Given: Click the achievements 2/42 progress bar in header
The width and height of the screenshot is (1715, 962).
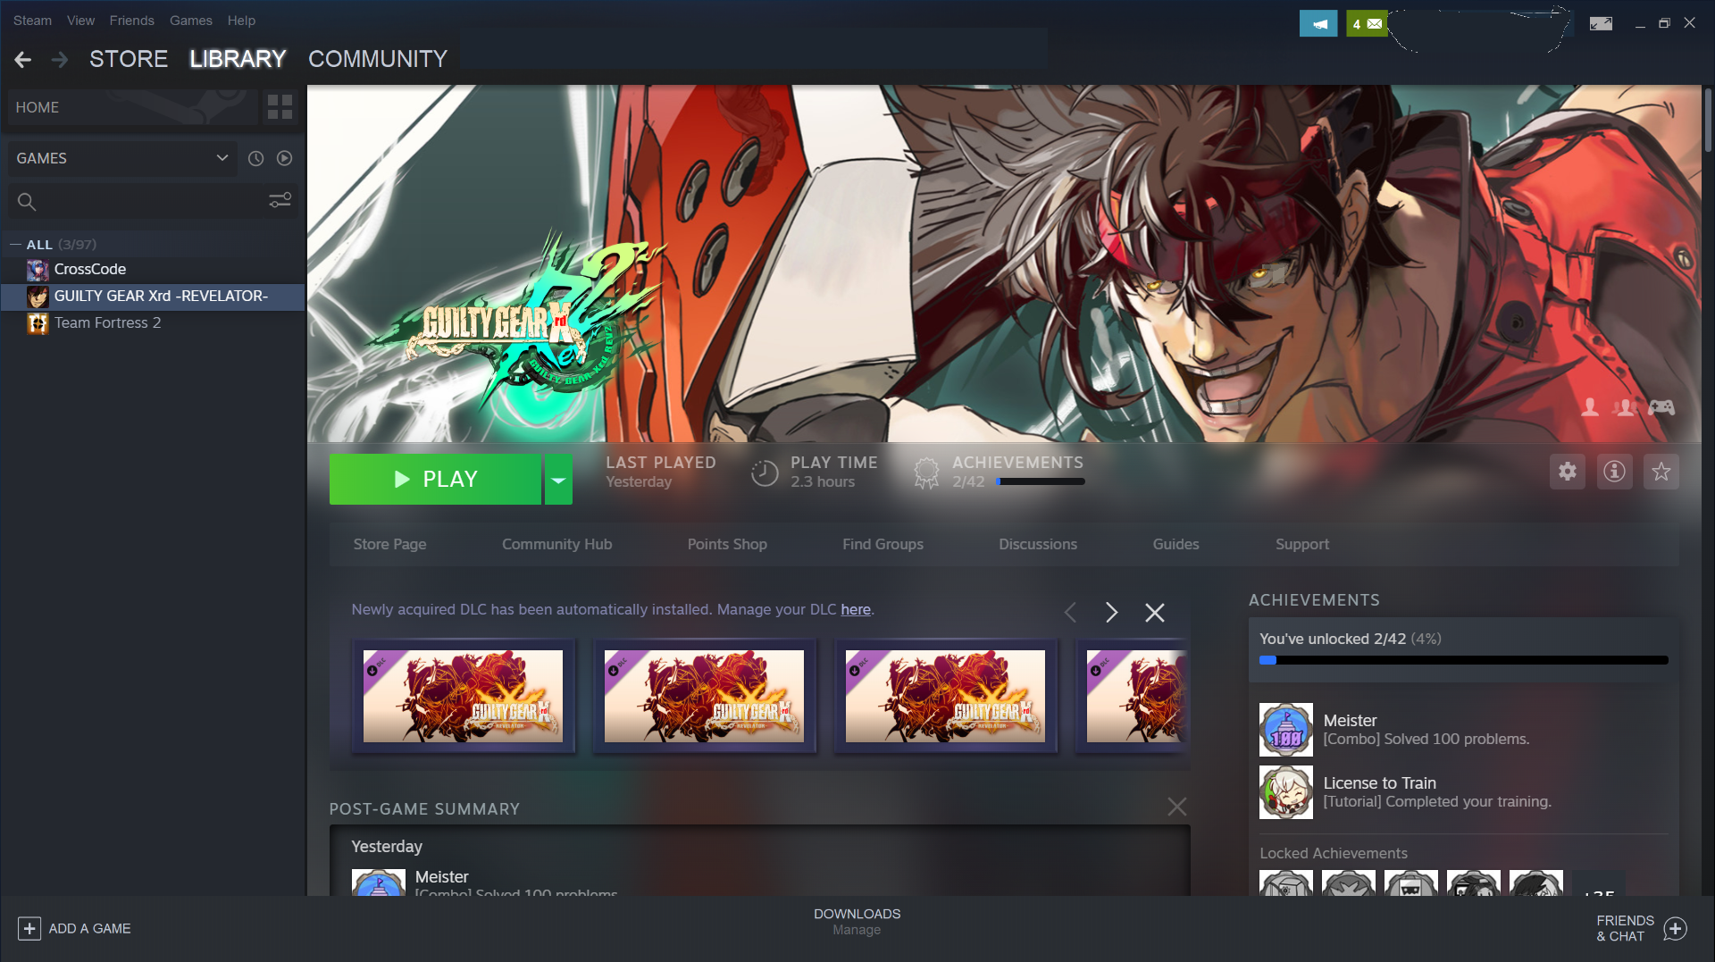Looking at the screenshot, I should [1041, 481].
